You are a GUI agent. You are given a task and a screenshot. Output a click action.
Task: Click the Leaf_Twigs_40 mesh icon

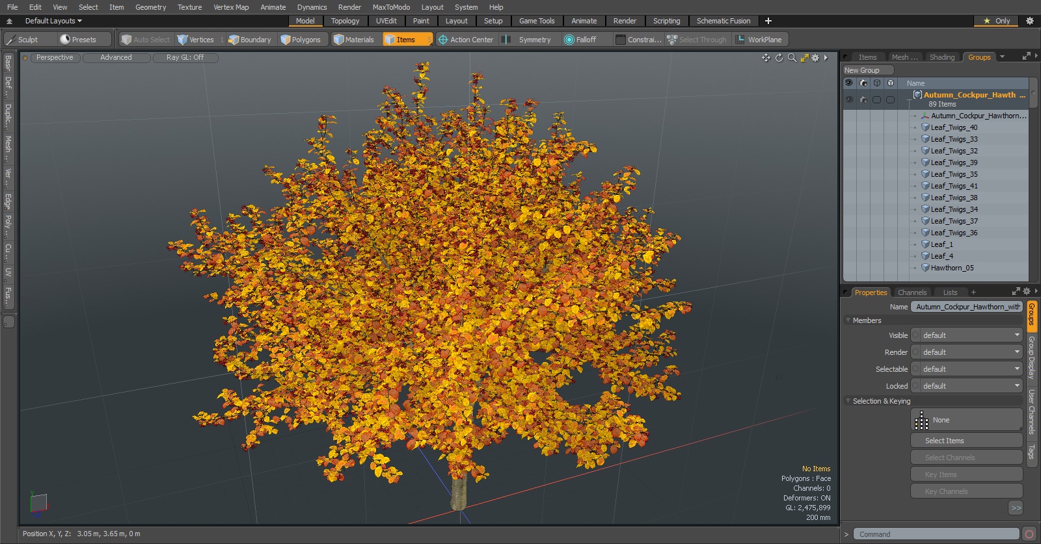pyautogui.click(x=925, y=127)
